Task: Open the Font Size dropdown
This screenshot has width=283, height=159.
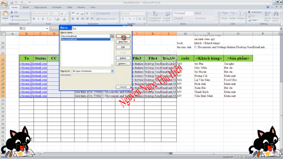Action: (57, 13)
